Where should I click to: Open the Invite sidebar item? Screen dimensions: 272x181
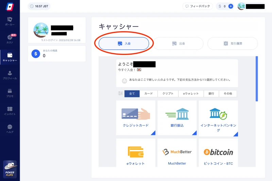(x=10, y=111)
